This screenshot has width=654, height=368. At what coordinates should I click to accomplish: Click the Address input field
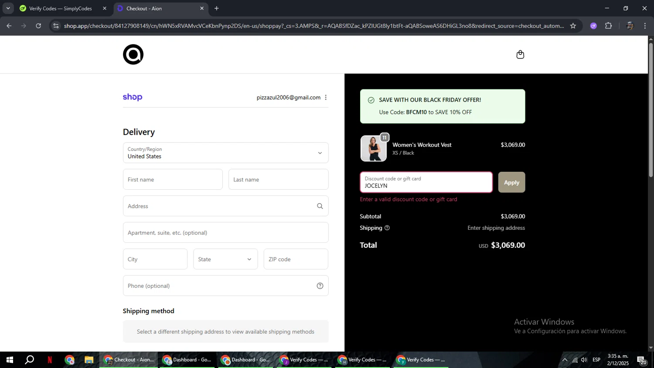click(225, 206)
